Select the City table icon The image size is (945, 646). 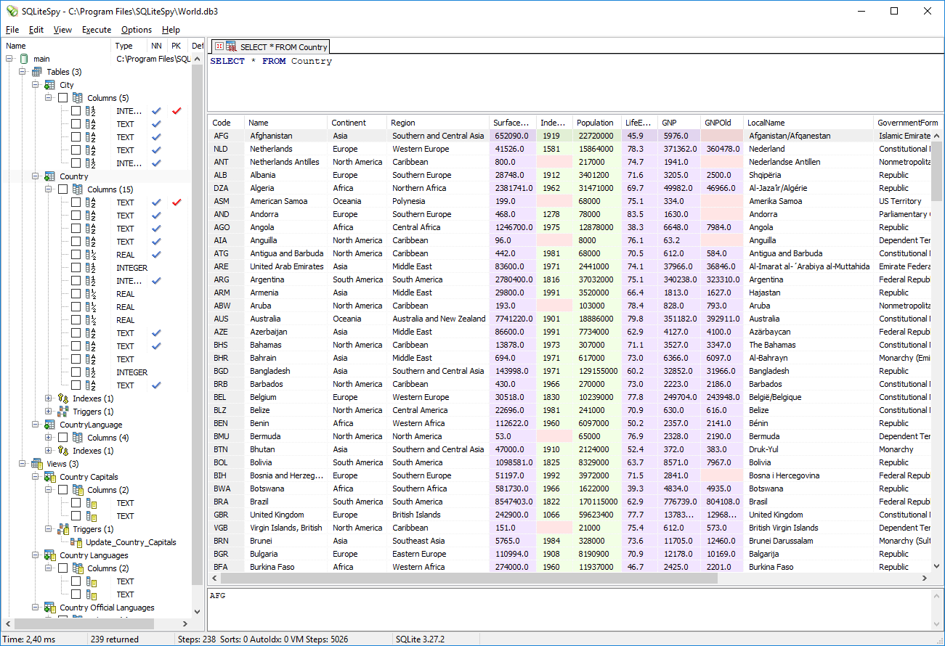50,85
